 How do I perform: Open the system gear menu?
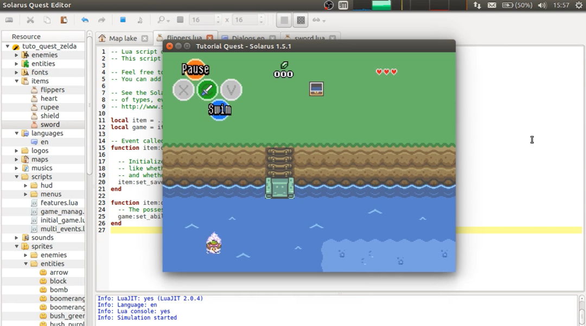point(579,5)
